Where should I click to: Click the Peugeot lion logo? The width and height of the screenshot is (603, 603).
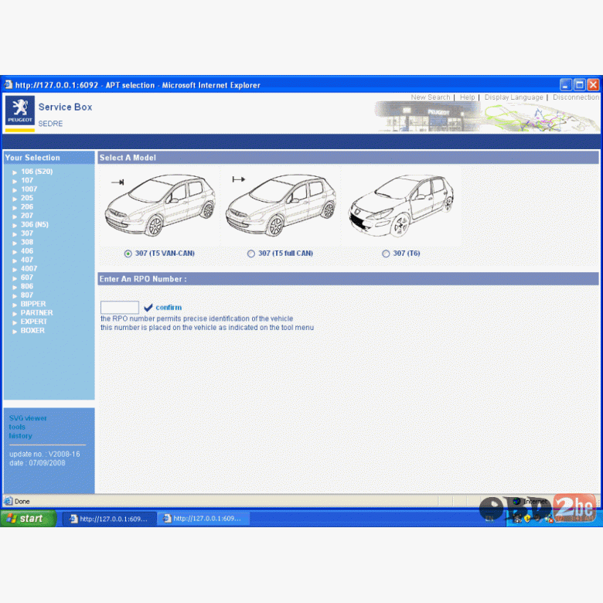[x=20, y=111]
